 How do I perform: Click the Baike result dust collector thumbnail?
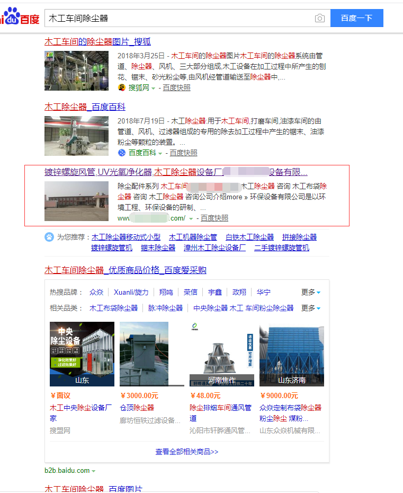coord(76,136)
